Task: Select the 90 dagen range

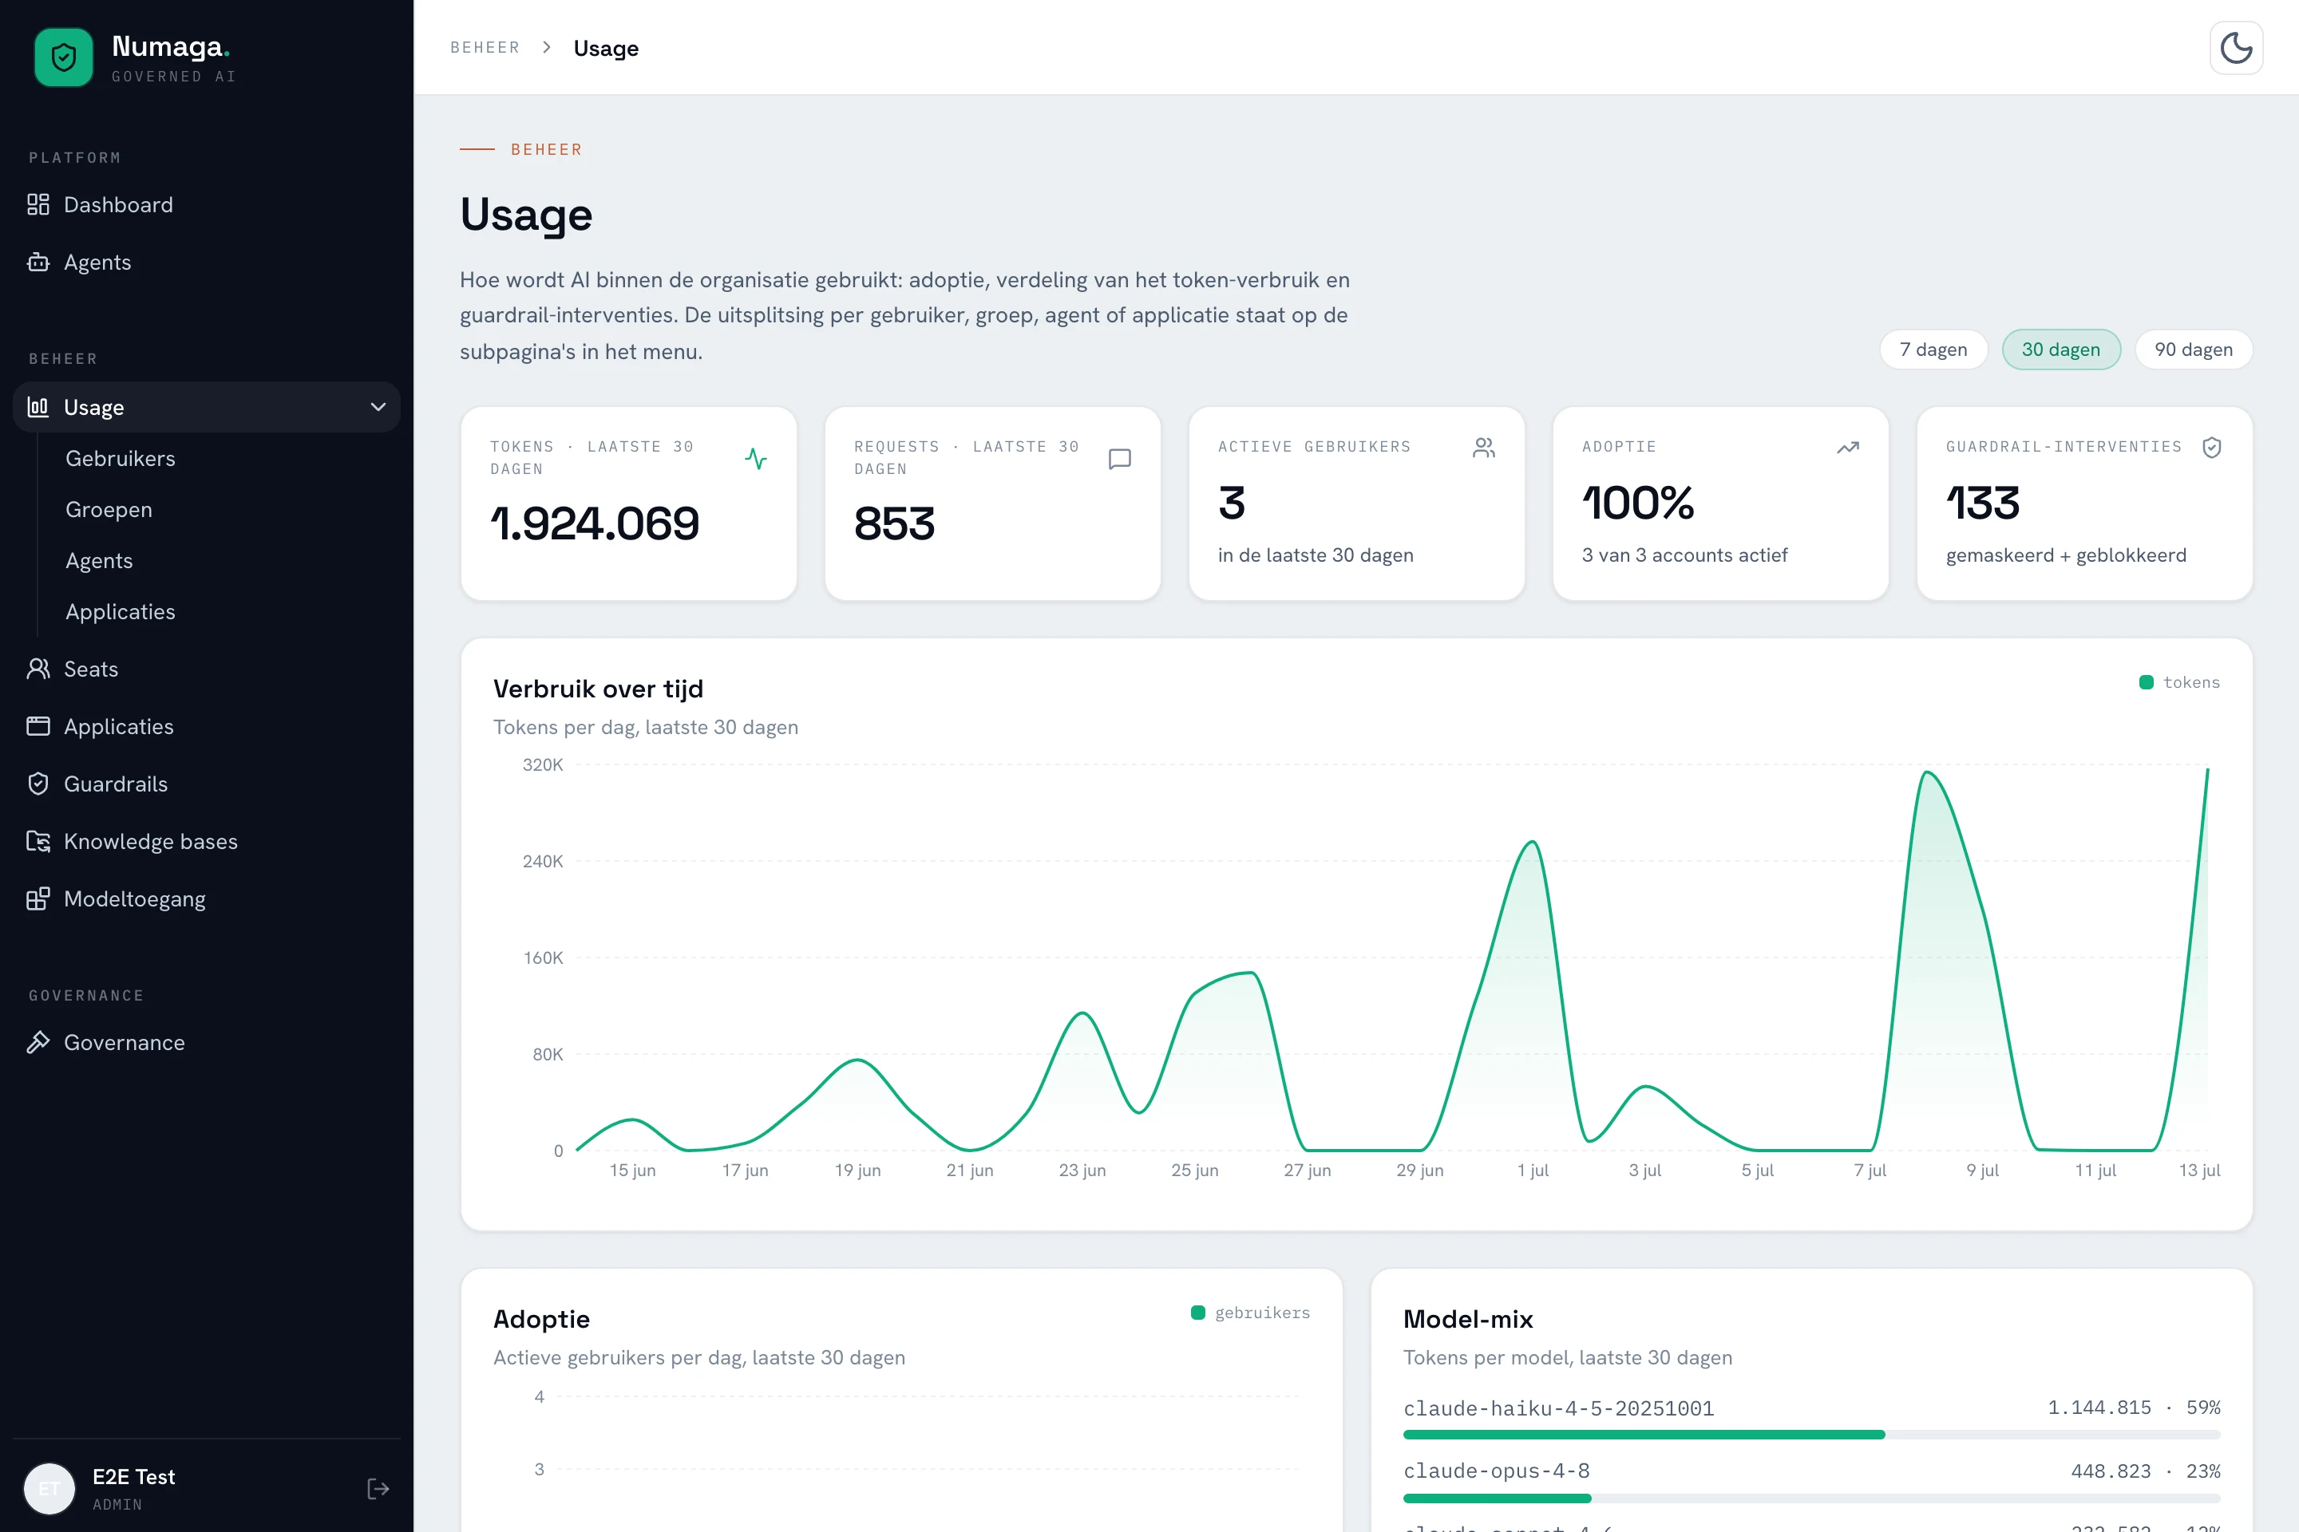Action: point(2194,349)
